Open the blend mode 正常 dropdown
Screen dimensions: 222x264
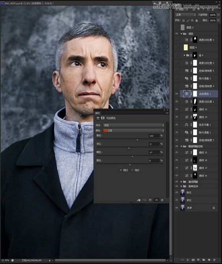tap(185, 15)
